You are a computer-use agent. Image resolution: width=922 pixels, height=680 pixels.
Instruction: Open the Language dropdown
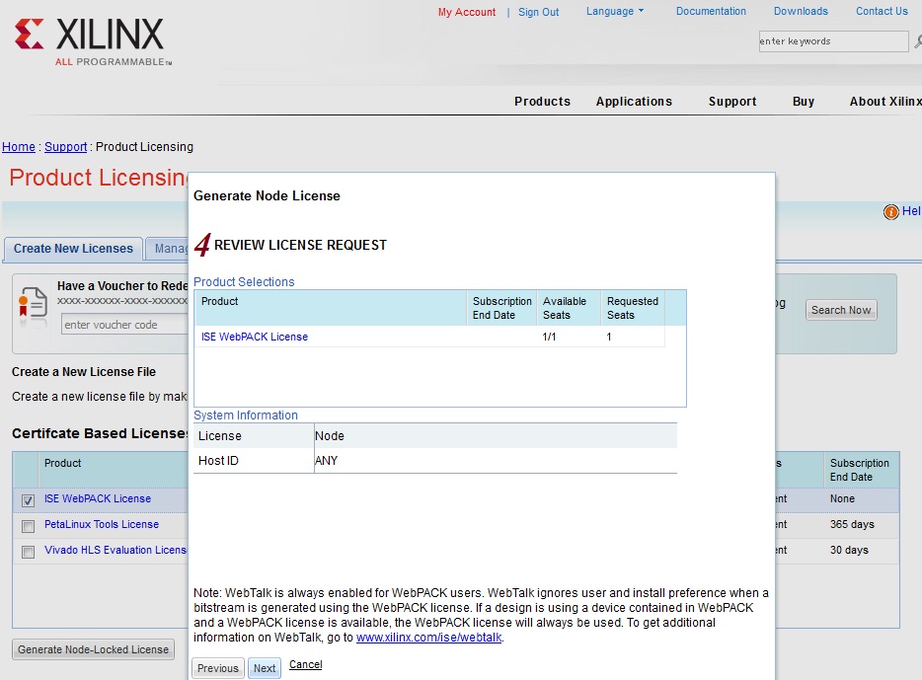614,11
